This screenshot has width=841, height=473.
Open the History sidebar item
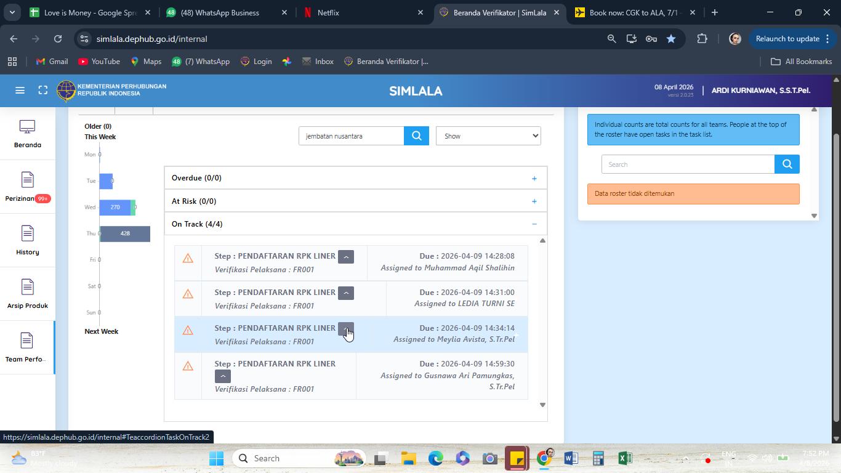coord(27,241)
